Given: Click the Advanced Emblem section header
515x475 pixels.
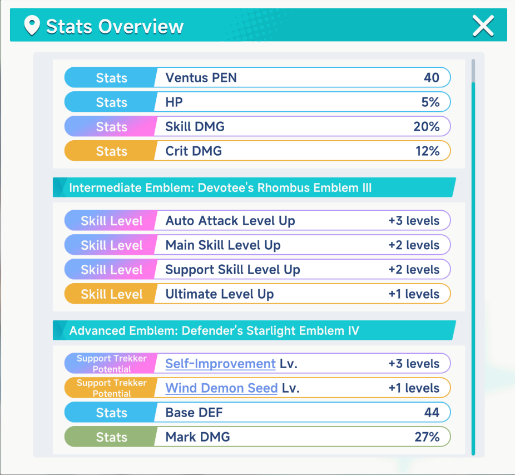Looking at the screenshot, I should tap(254, 330).
